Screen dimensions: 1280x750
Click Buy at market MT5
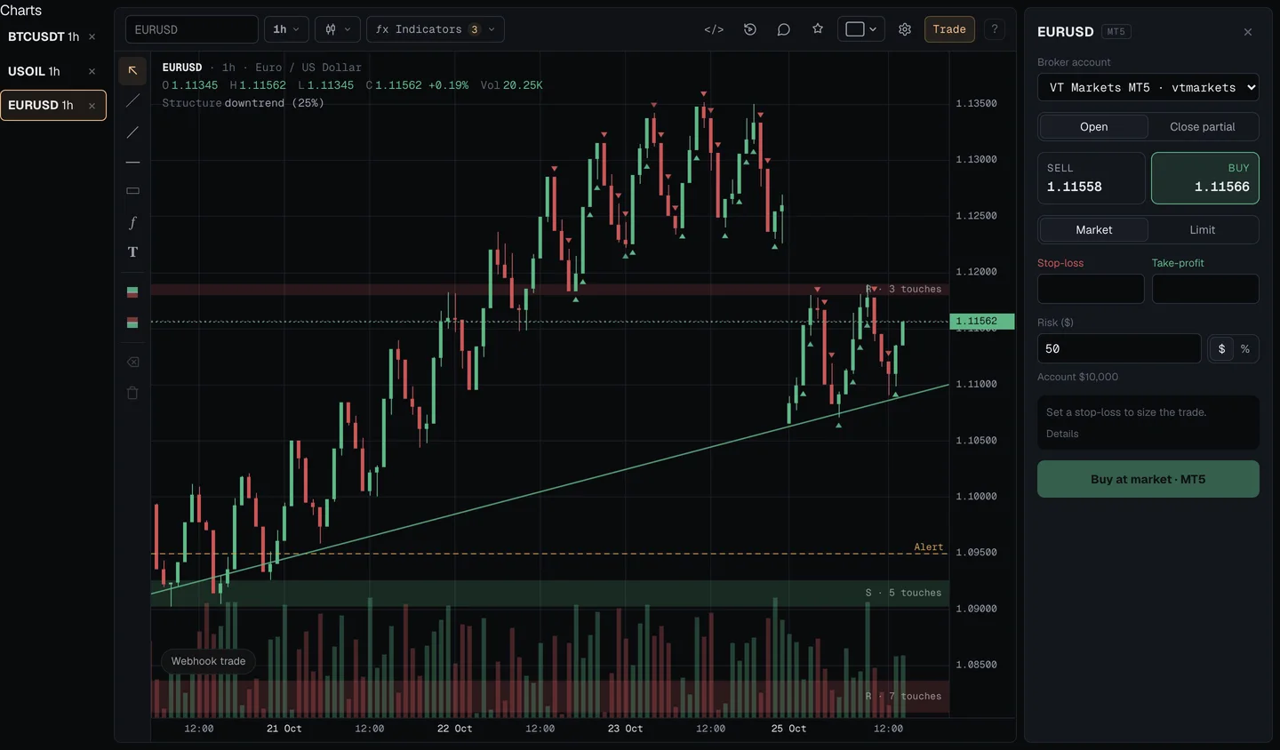coord(1148,479)
